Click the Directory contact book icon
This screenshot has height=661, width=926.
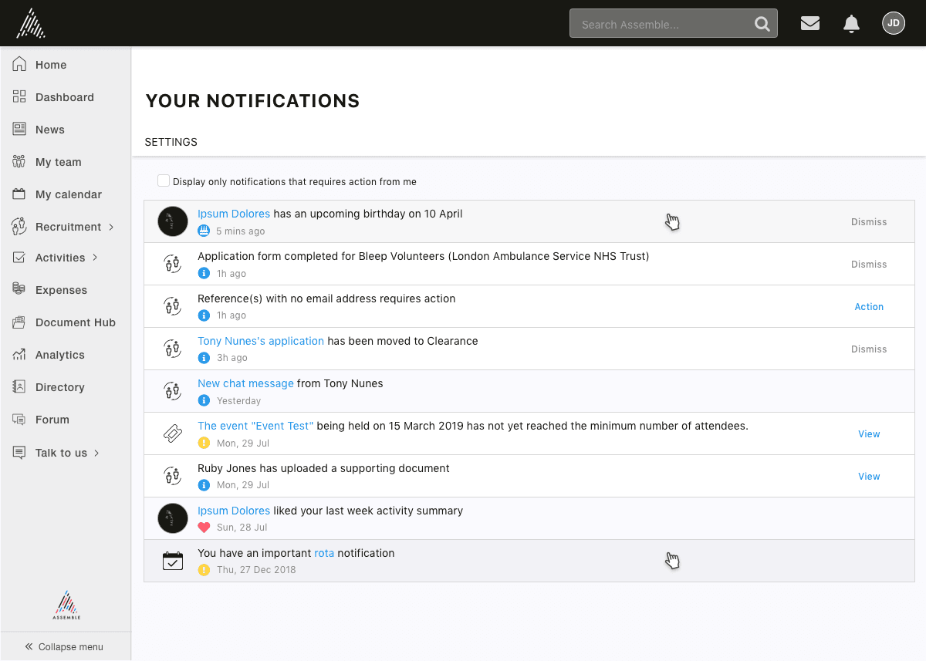19,387
